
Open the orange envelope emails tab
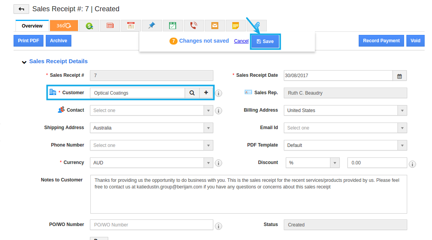point(214,26)
